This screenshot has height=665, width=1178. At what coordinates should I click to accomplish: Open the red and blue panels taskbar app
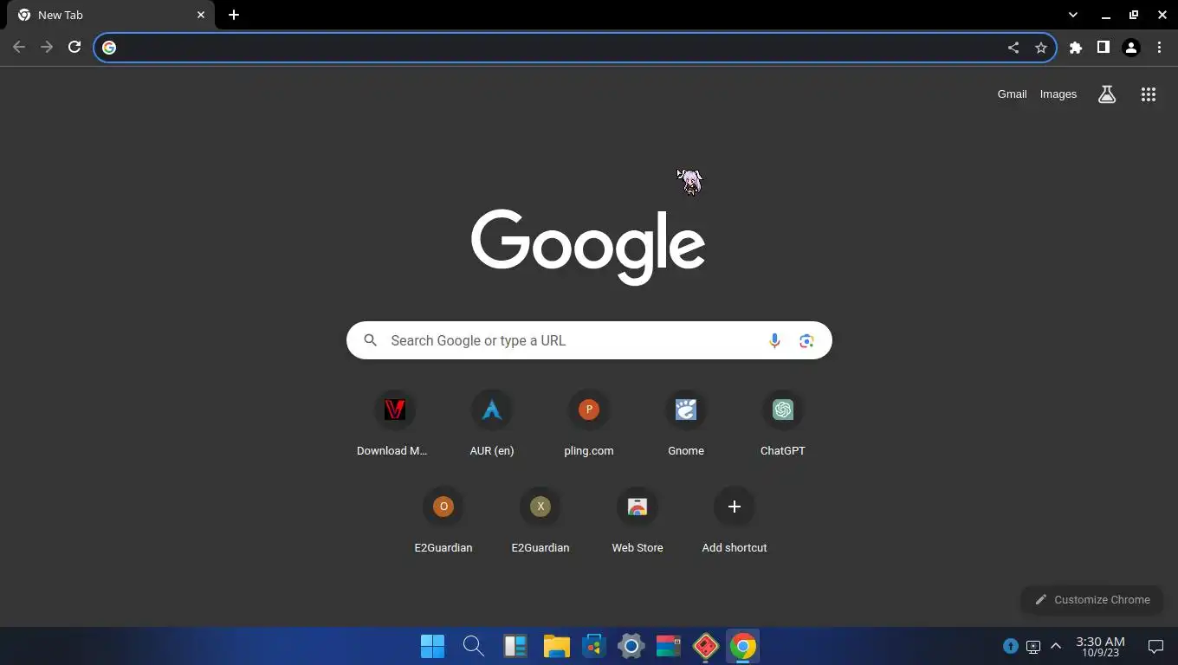tap(669, 646)
